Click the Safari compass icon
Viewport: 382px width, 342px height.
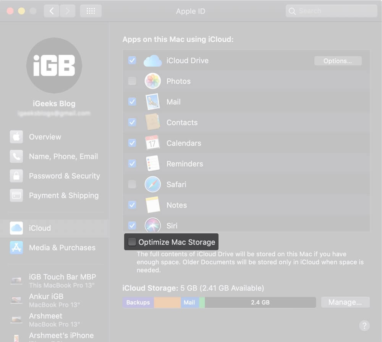(x=152, y=184)
